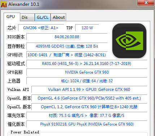
Task: Close the Alexander 10.1 window
Action: pyautogui.click(x=146, y=3)
